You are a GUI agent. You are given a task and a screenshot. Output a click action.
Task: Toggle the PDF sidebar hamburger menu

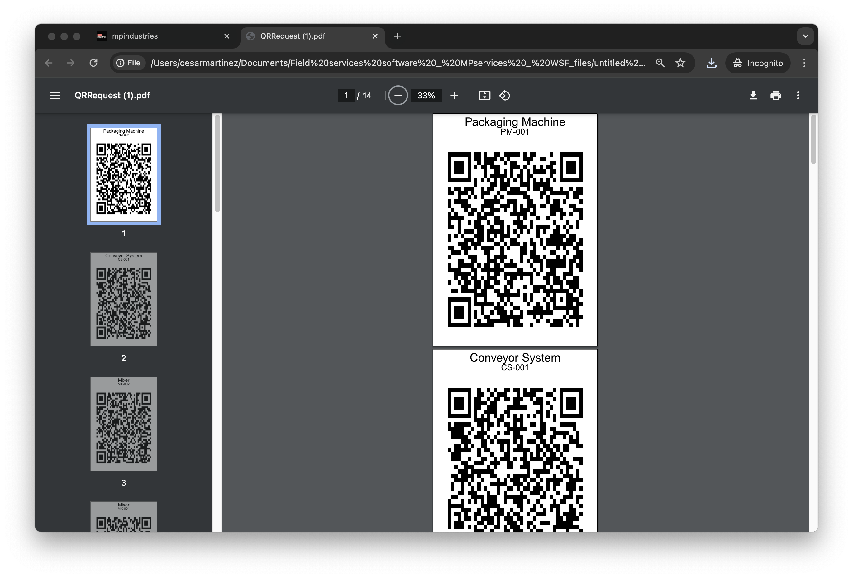(55, 95)
